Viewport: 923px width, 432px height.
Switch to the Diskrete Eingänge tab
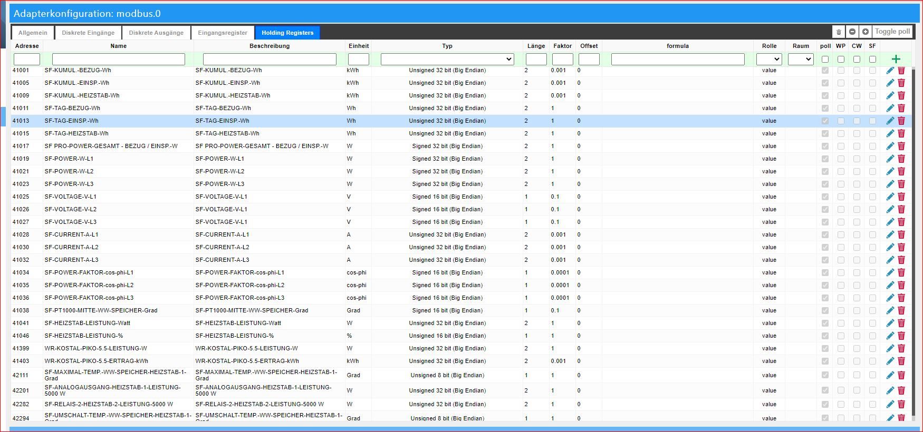click(x=88, y=33)
